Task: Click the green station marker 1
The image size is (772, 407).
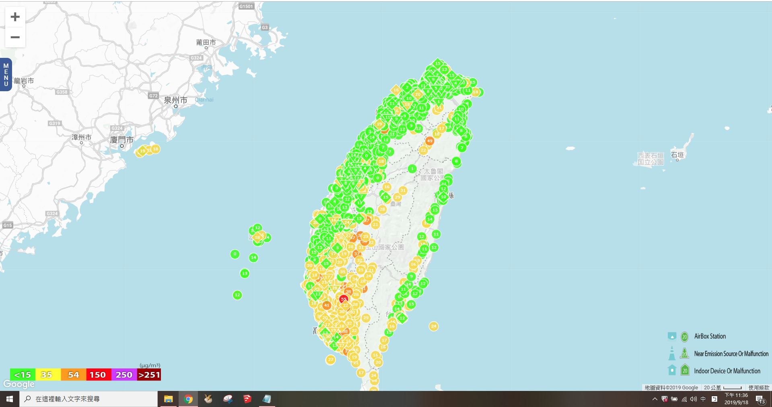Action: [x=412, y=169]
